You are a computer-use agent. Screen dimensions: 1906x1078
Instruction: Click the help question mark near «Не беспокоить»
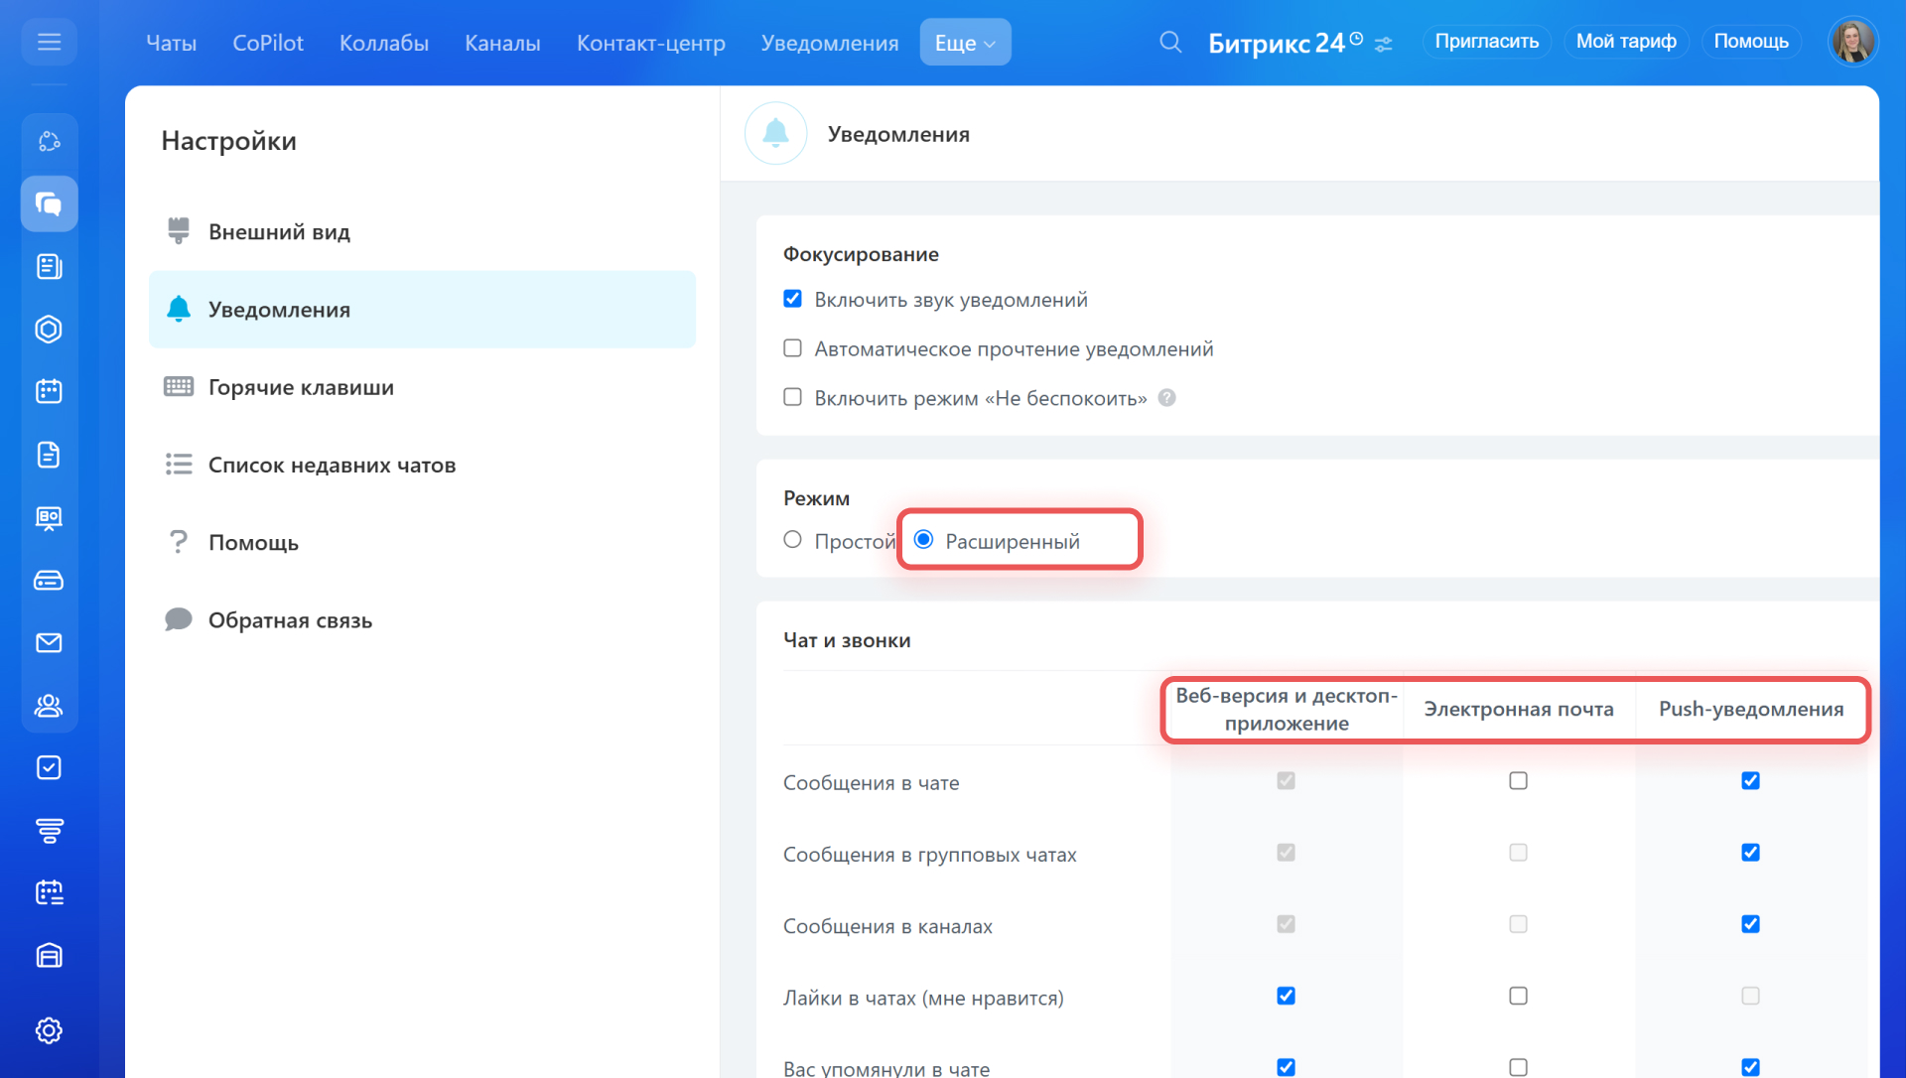1167,398
